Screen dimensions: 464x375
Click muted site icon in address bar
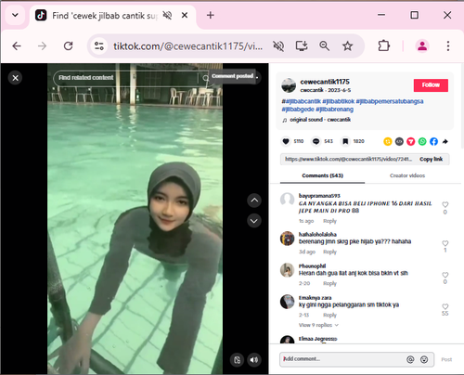[x=278, y=46]
